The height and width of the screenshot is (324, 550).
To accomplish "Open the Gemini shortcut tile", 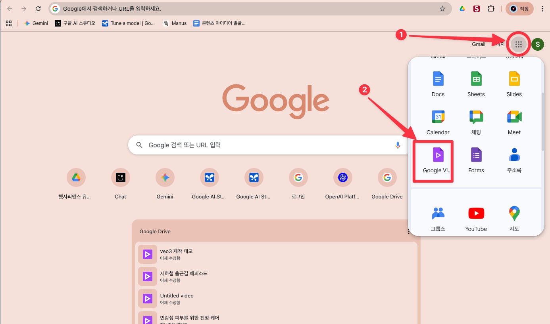I will [x=165, y=184].
